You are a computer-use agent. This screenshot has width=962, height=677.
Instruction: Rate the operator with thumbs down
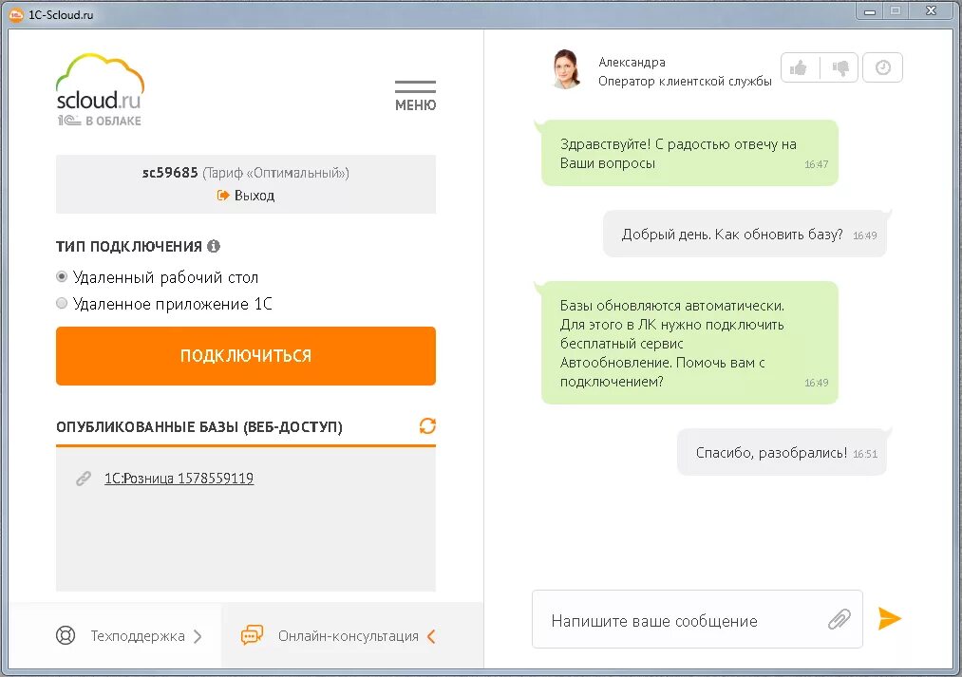(x=839, y=67)
